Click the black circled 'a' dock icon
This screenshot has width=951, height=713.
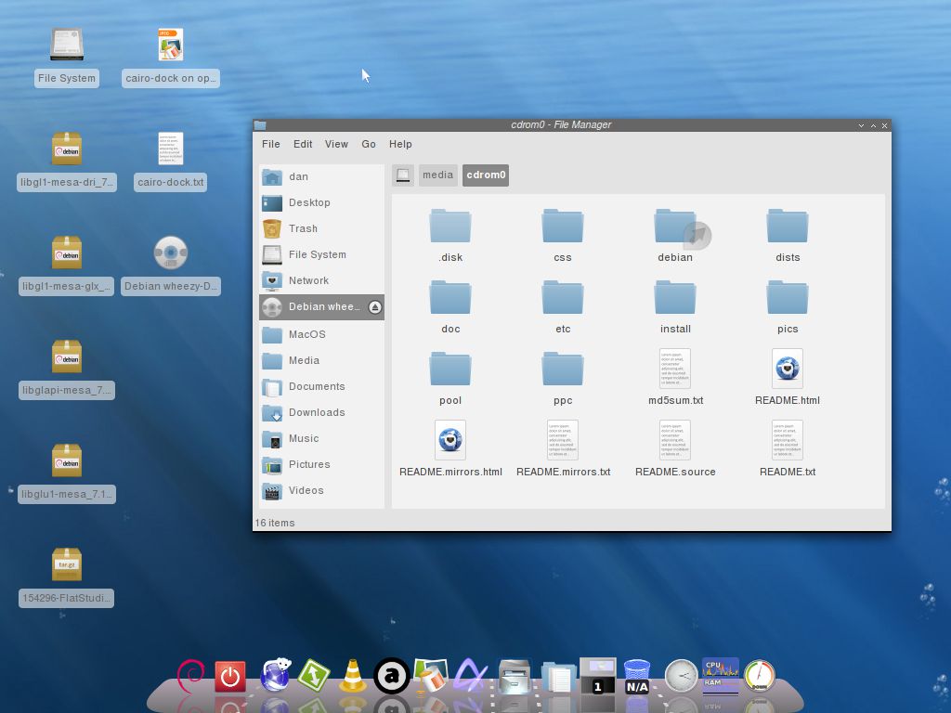[391, 676]
